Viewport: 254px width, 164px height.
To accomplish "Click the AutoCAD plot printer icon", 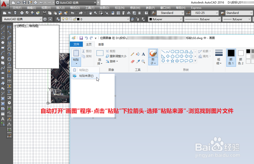I will point(22,13).
